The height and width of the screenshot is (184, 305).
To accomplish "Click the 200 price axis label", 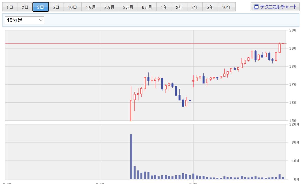I will click(x=293, y=30).
